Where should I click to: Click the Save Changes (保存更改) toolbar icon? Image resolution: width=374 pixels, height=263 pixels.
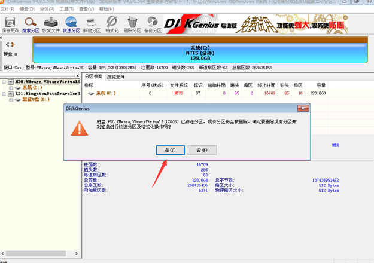[x=10, y=25]
